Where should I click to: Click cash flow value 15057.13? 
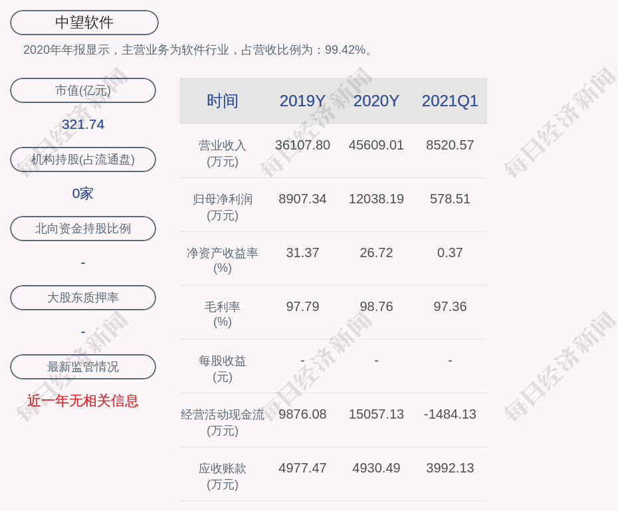pyautogui.click(x=376, y=414)
